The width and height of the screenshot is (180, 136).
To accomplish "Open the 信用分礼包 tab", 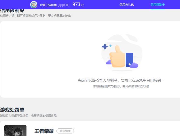I will coord(127,5).
